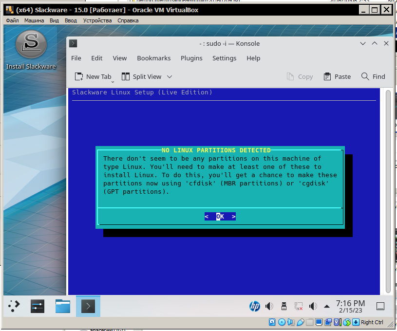Screen dimensions: 397x331
Task: Click VirtualBox recording screens indicator
Action: point(328,322)
